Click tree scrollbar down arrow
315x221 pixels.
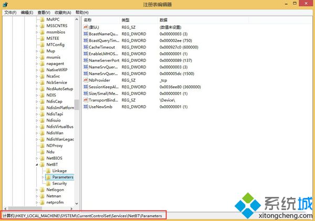pyautogui.click(x=77, y=203)
